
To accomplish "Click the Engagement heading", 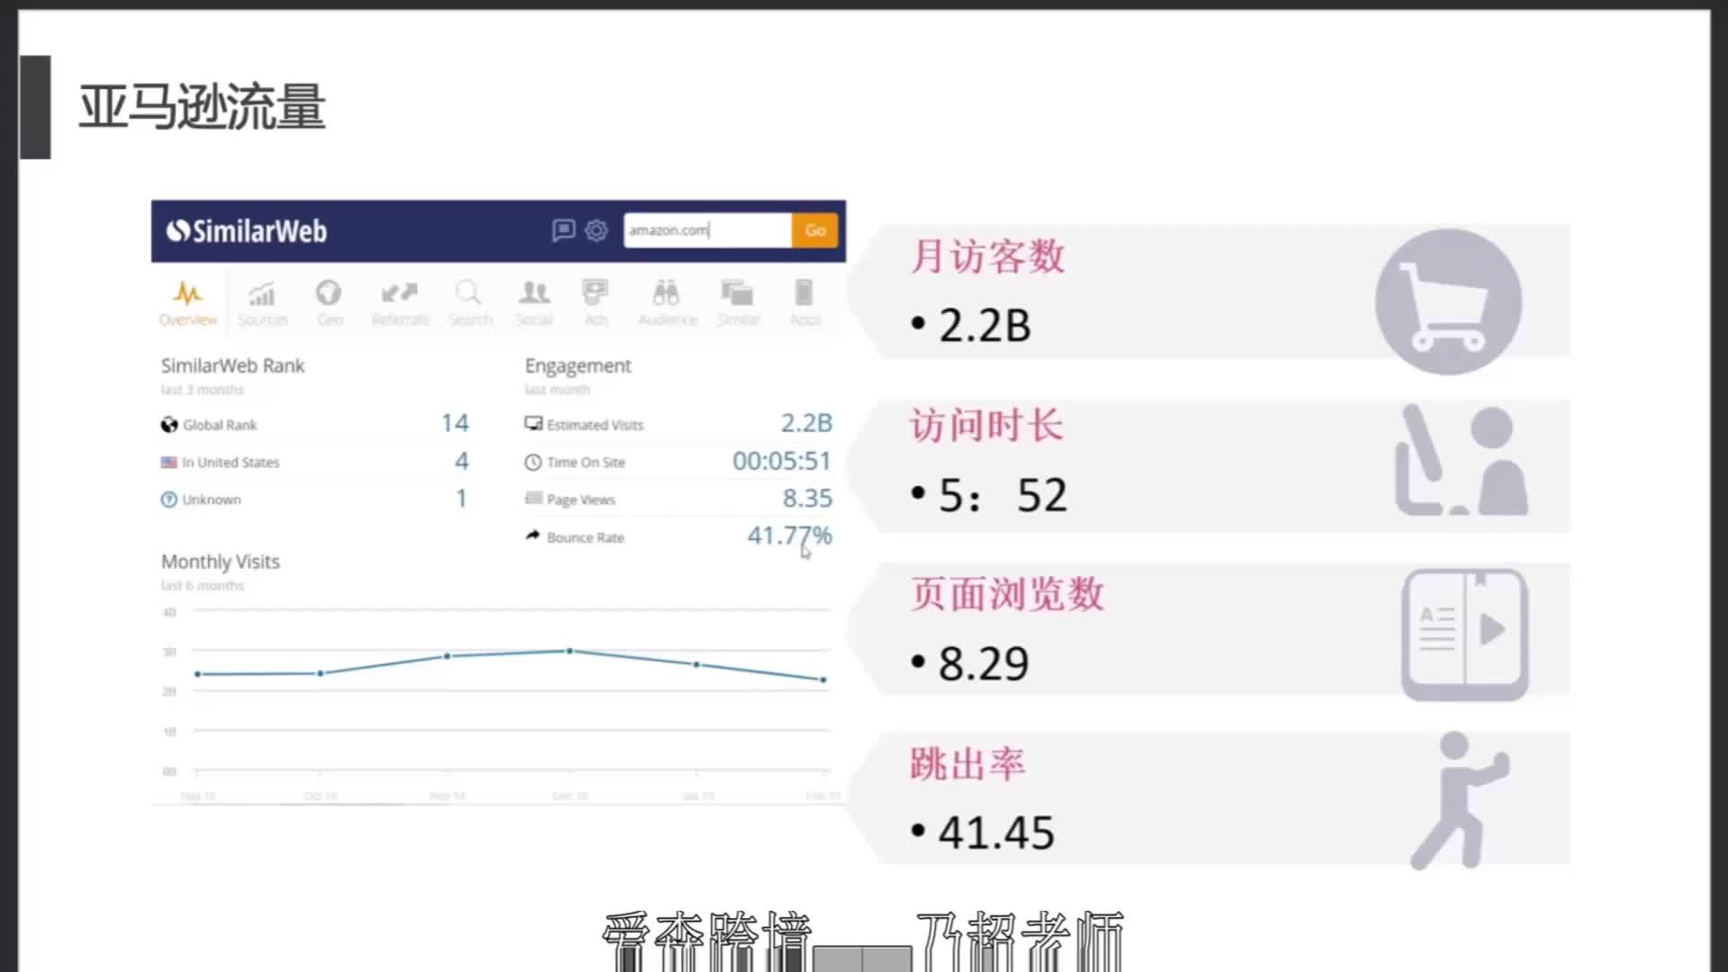I will point(578,366).
